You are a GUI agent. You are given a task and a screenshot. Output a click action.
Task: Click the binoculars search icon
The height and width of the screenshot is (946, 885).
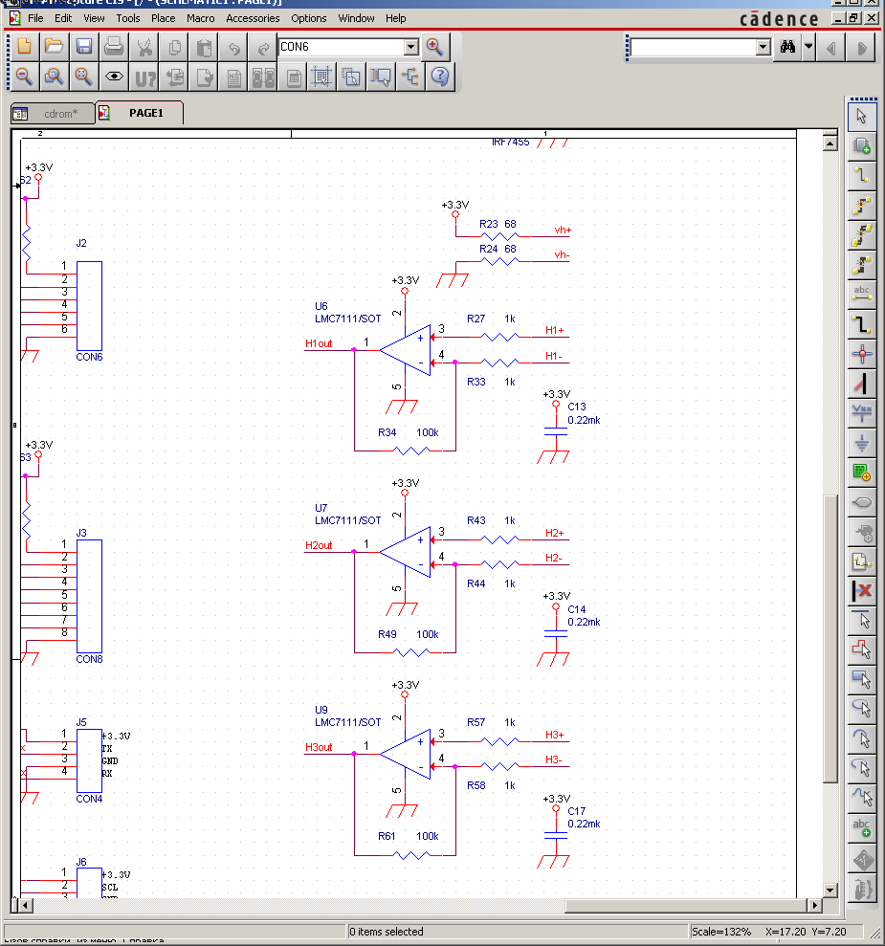787,48
